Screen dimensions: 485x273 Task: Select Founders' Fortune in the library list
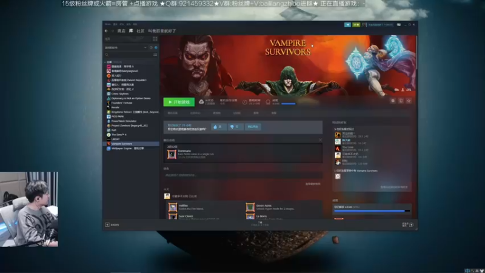click(132, 103)
